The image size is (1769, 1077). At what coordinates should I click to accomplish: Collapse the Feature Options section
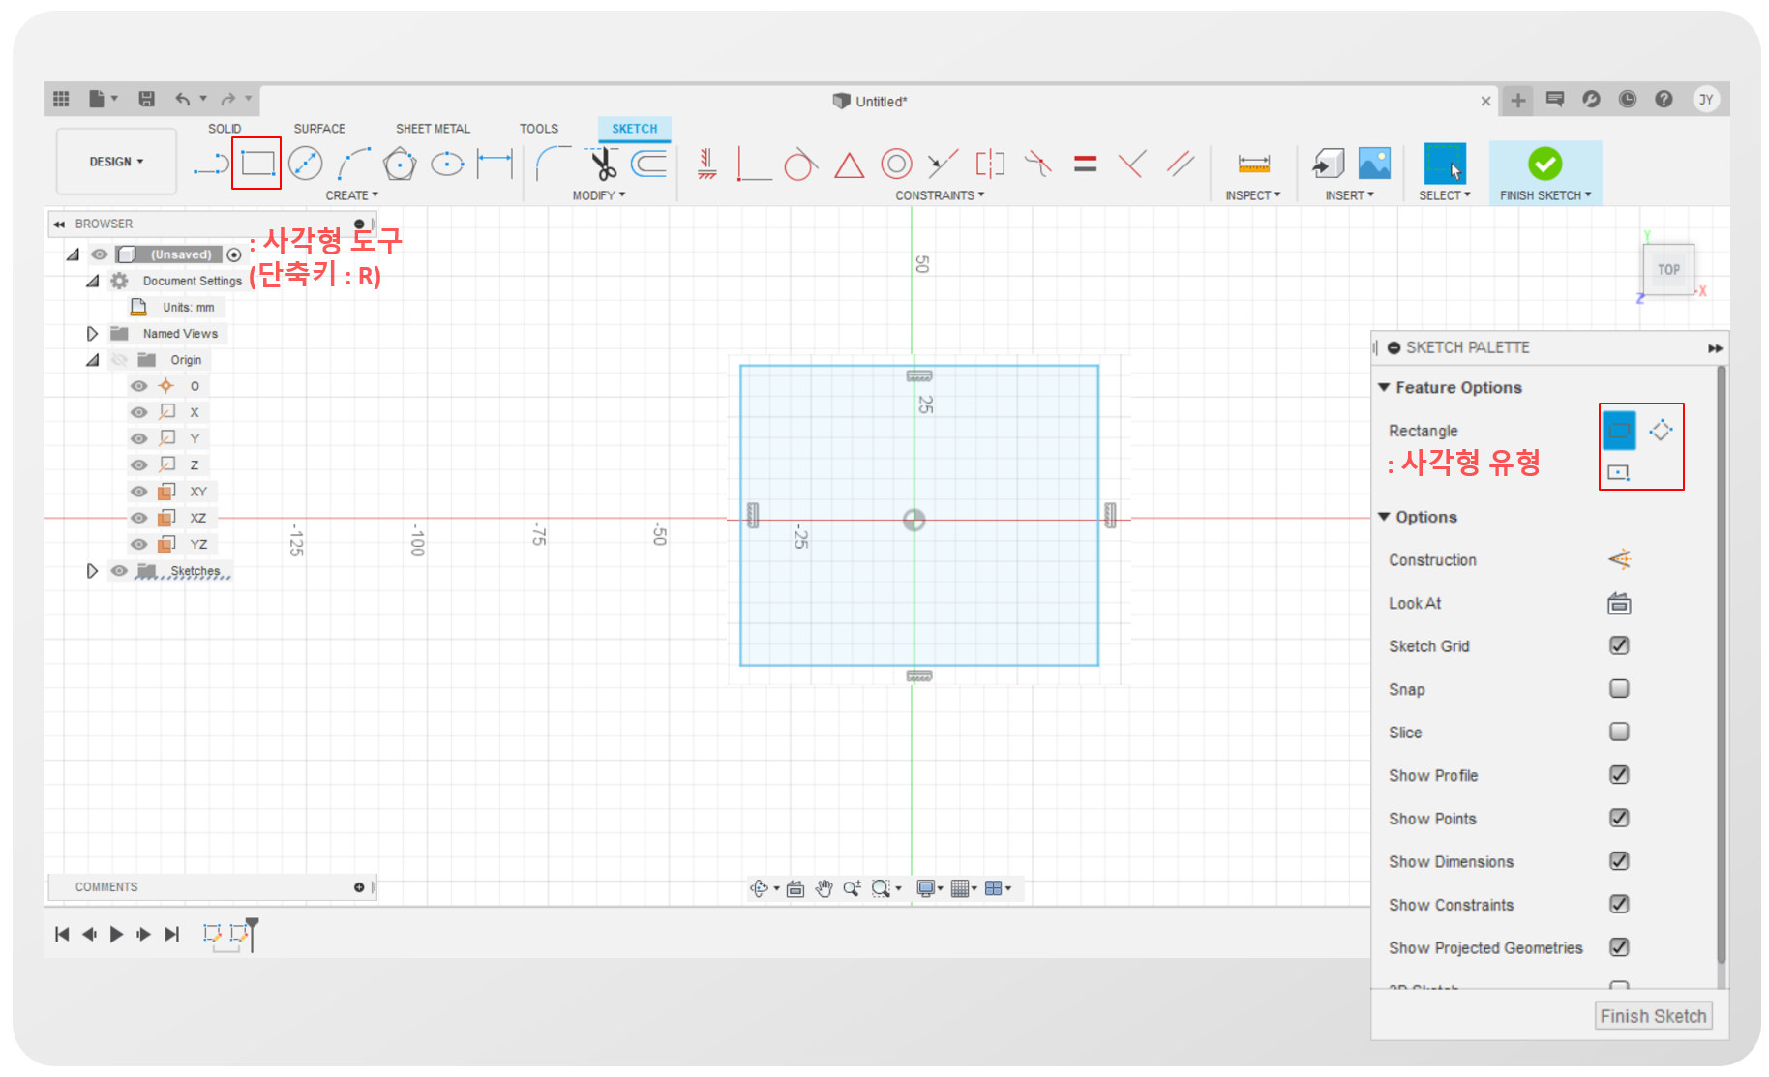(1384, 387)
